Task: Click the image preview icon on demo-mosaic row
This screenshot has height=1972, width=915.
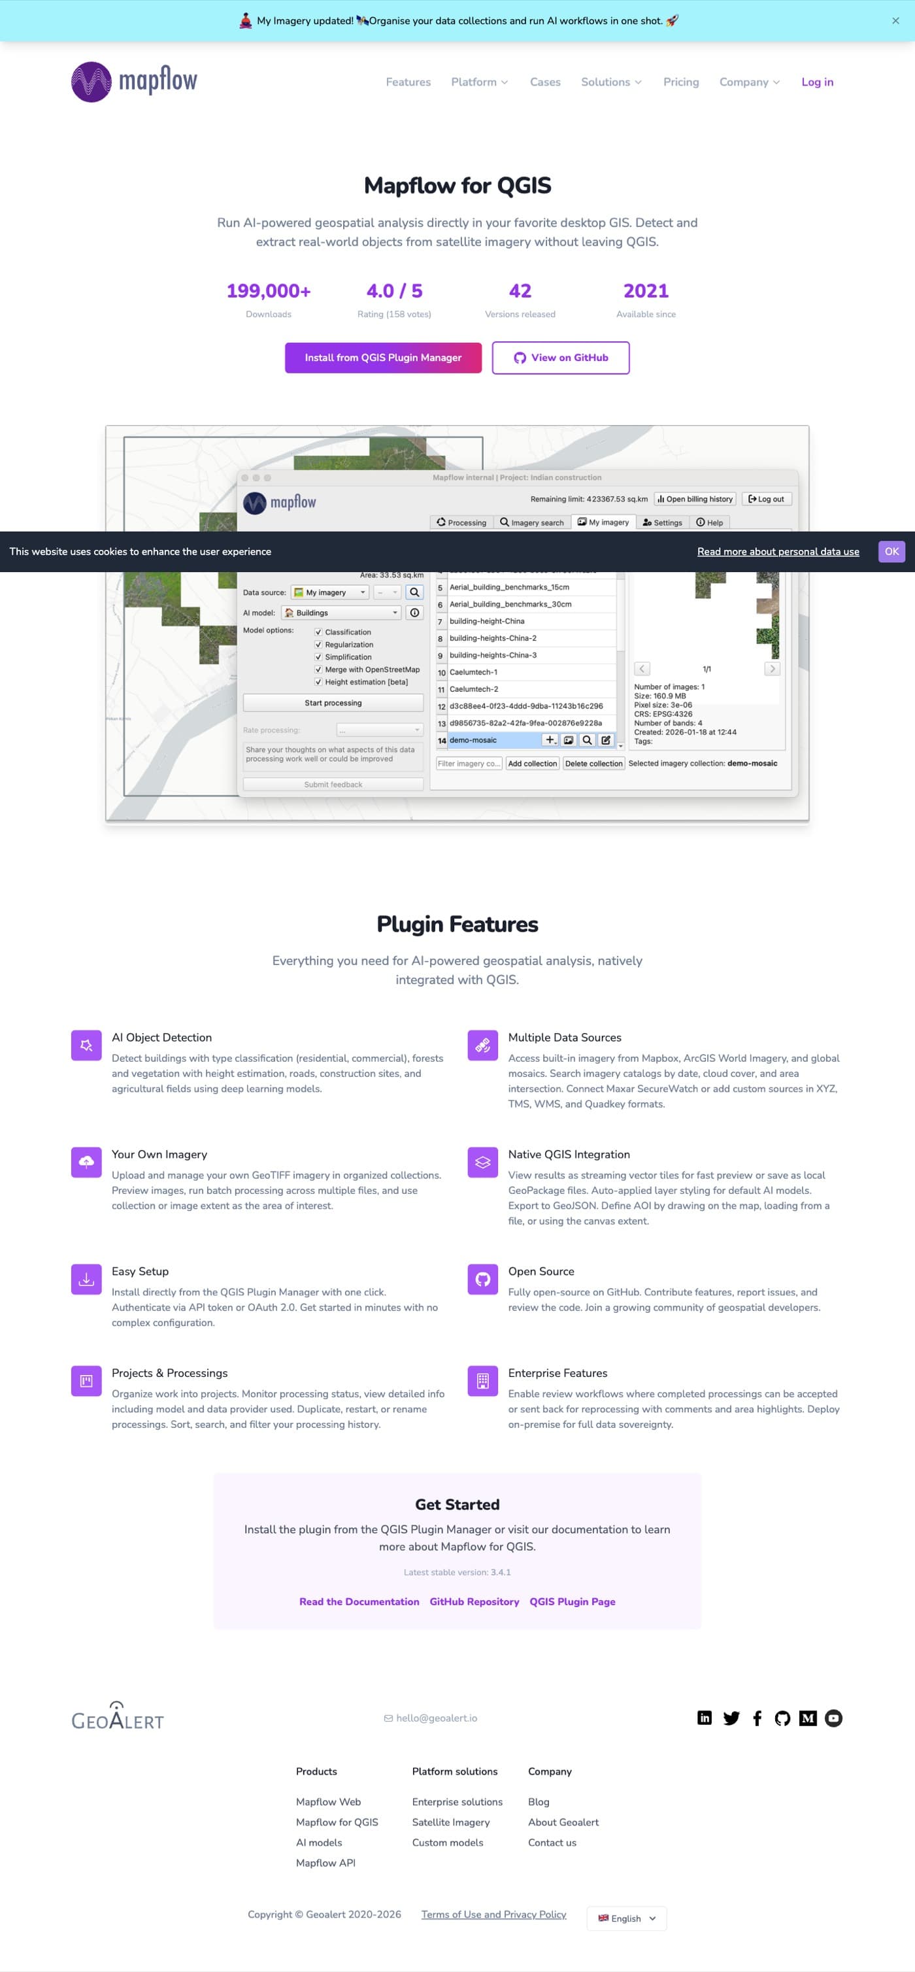Action: tap(569, 740)
